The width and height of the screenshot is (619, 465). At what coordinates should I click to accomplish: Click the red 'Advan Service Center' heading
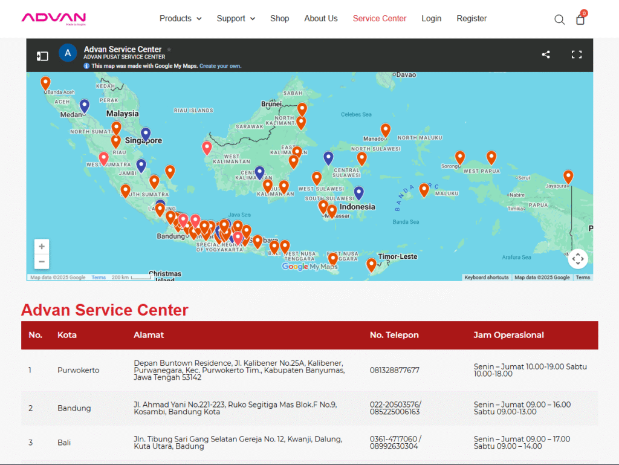[105, 310]
